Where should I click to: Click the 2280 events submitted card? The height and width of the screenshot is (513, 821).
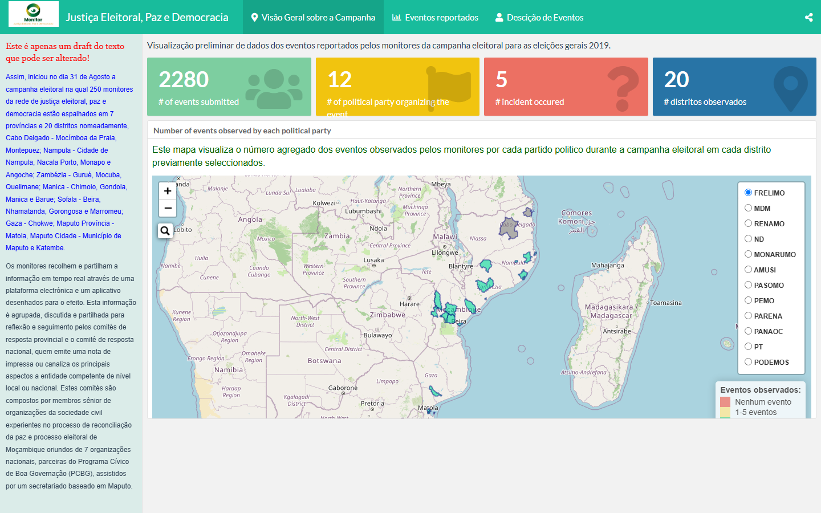tap(229, 87)
